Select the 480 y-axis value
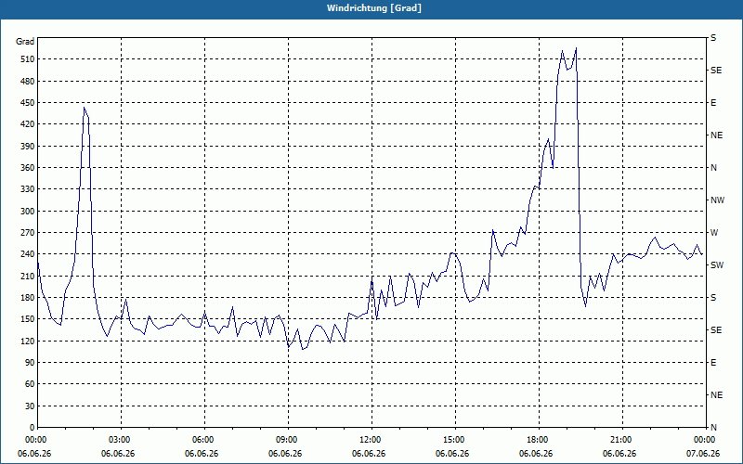The width and height of the screenshot is (743, 464). pos(28,81)
